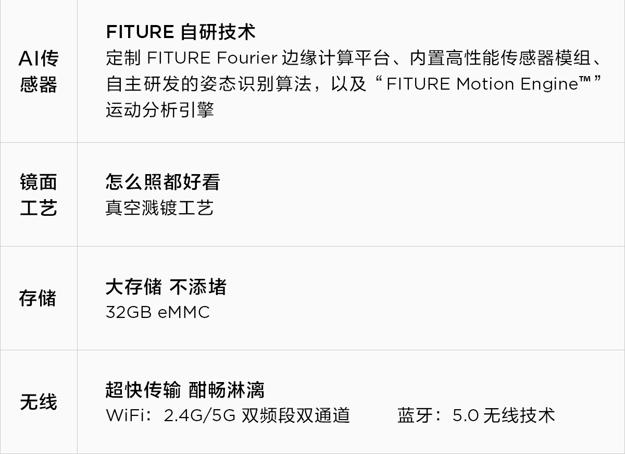Click the 运动分析引擎 text line
The width and height of the screenshot is (625, 454).
[159, 110]
